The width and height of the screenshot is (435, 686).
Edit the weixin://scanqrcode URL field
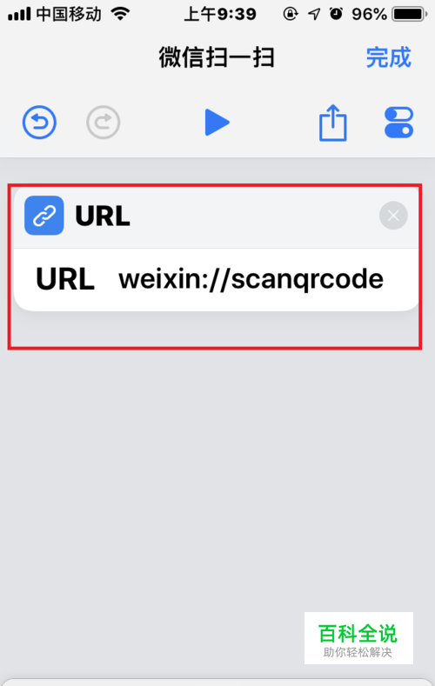(x=251, y=280)
